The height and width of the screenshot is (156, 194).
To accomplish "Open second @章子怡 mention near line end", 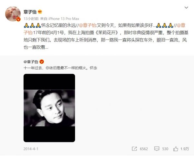I will (x=181, y=25).
